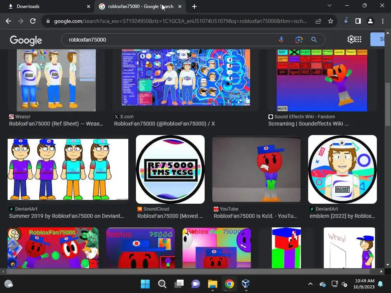This screenshot has width=391, height=293.
Task: Open Windows taskbar search
Action: coord(162,284)
